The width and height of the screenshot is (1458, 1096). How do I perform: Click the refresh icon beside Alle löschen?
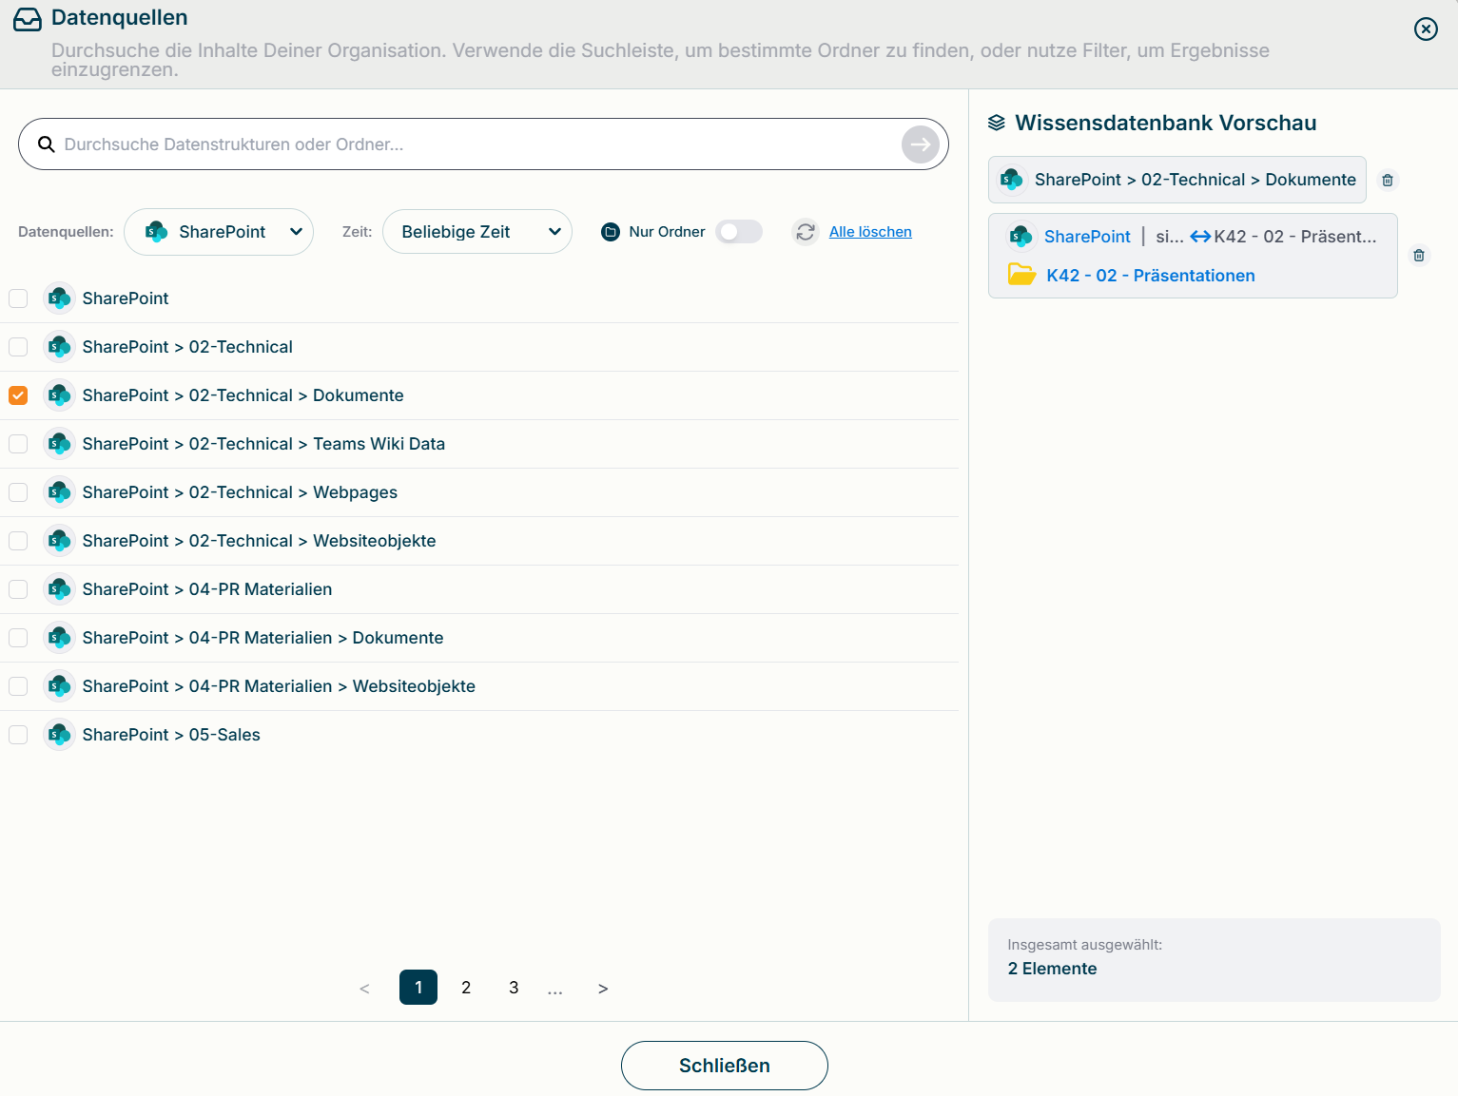(x=806, y=232)
